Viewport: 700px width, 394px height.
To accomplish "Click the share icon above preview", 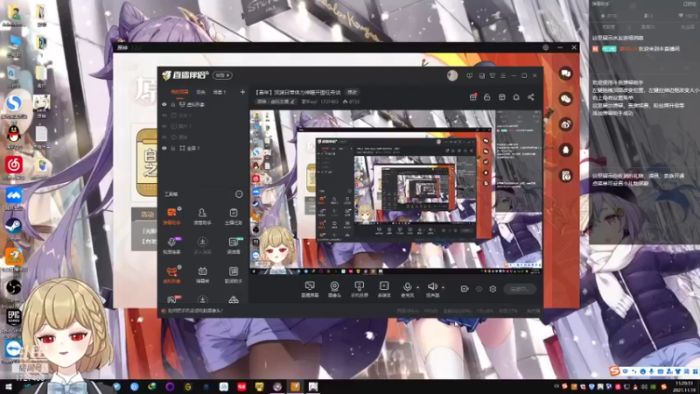I will pos(531,97).
